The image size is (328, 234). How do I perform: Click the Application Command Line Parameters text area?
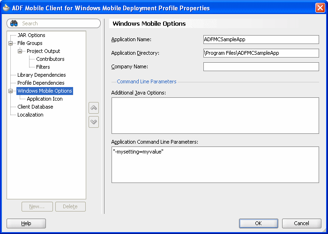pos(215,165)
